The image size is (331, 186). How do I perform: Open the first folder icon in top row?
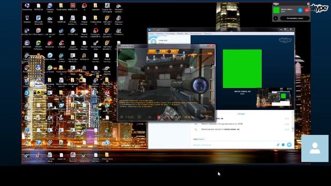click(x=61, y=7)
